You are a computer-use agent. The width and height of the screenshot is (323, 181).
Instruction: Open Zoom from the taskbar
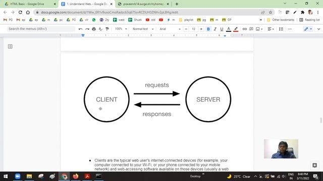click(18, 176)
